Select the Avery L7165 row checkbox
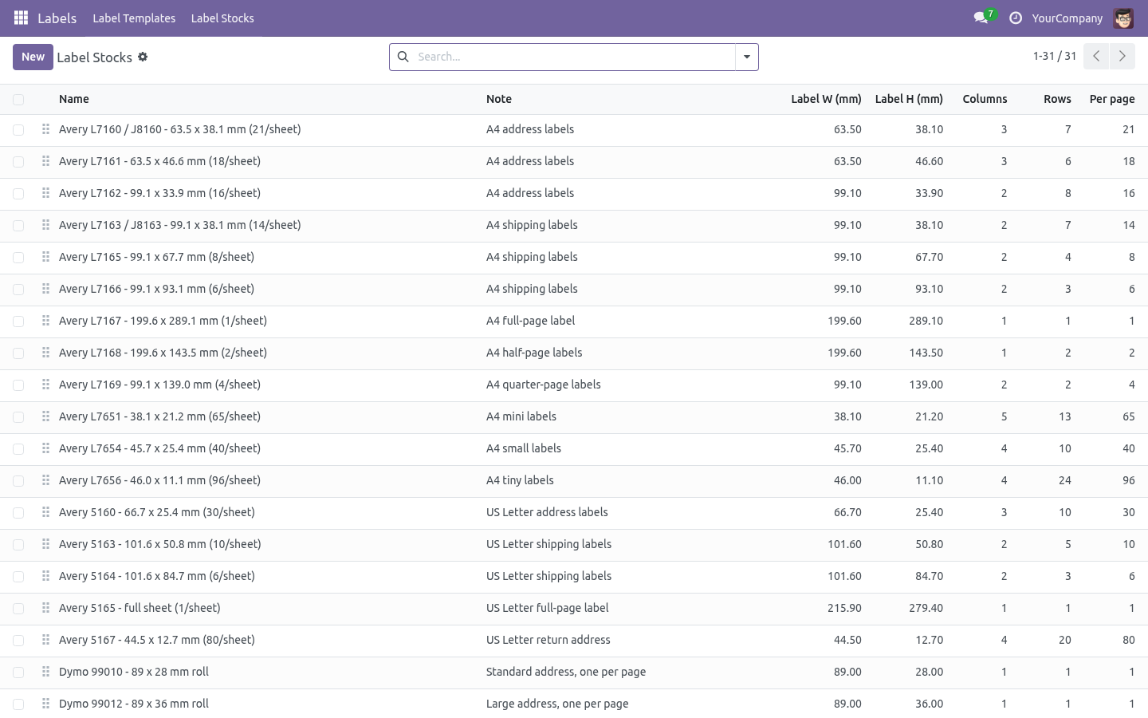The height and width of the screenshot is (718, 1148). 18,258
